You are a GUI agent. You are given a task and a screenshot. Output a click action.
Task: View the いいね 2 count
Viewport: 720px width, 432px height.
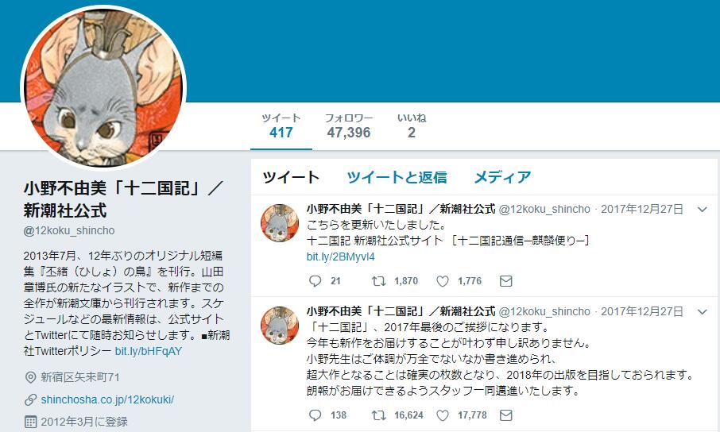pos(412,125)
